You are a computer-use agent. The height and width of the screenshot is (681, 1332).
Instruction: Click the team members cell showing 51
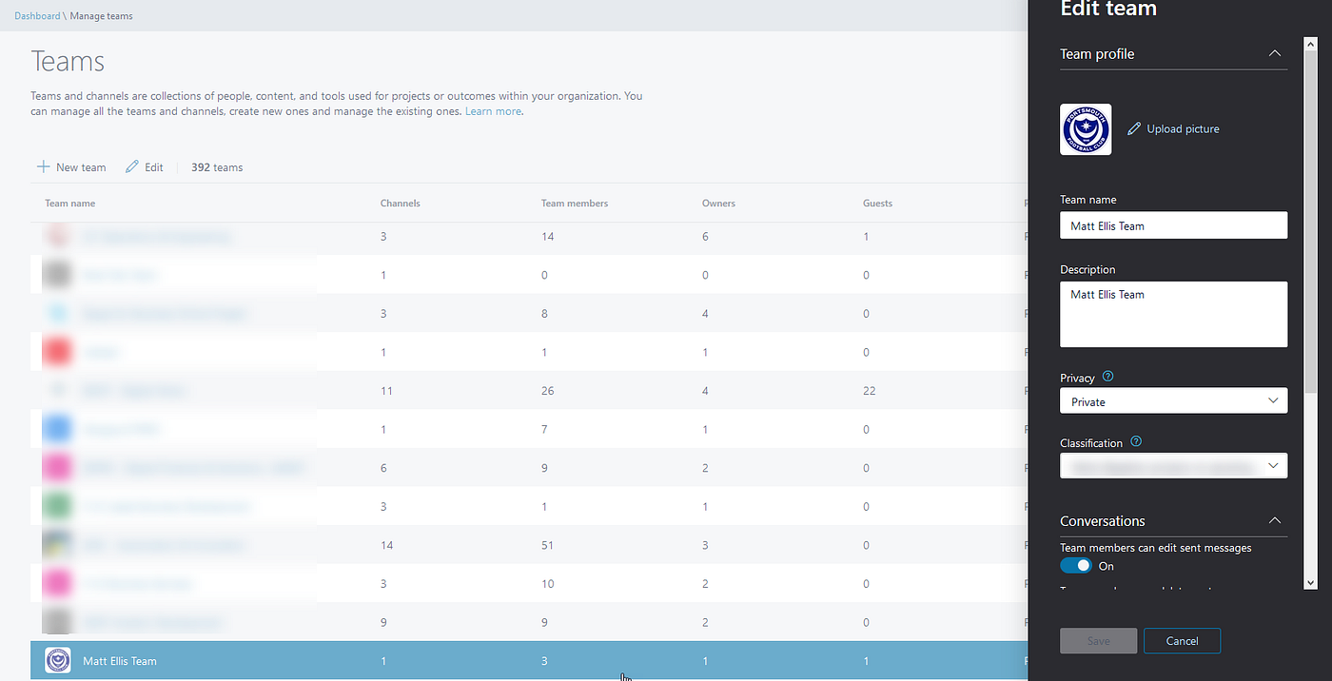[x=548, y=545]
